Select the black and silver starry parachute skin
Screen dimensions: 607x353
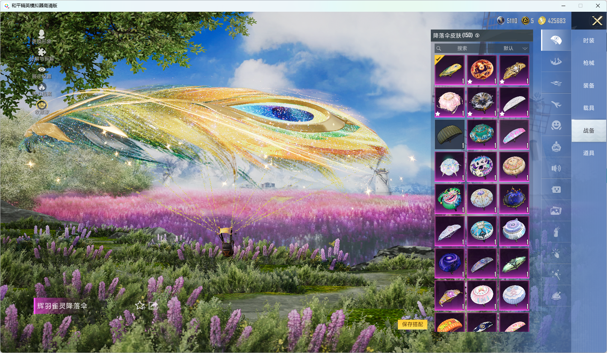482,102
